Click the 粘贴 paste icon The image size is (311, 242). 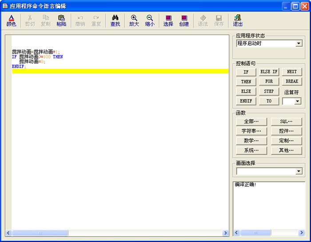(61, 20)
